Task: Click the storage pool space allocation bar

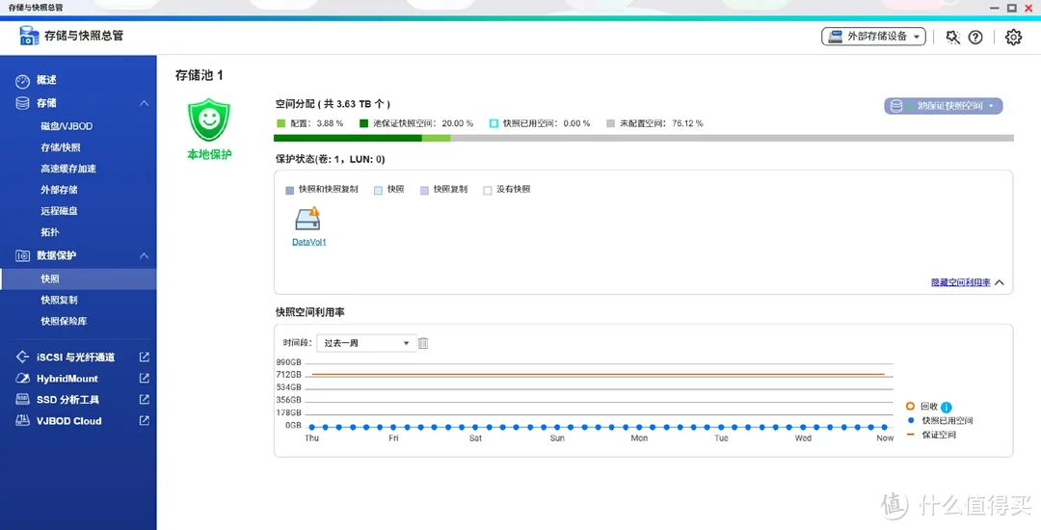Action: point(644,138)
